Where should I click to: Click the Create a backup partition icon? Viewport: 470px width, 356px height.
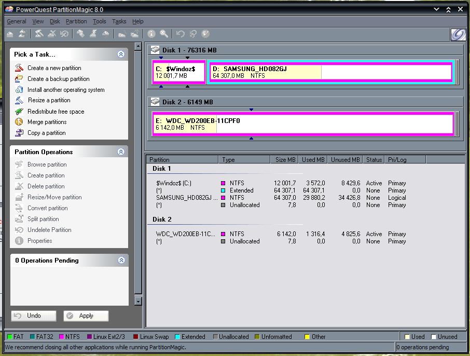pyautogui.click(x=19, y=78)
